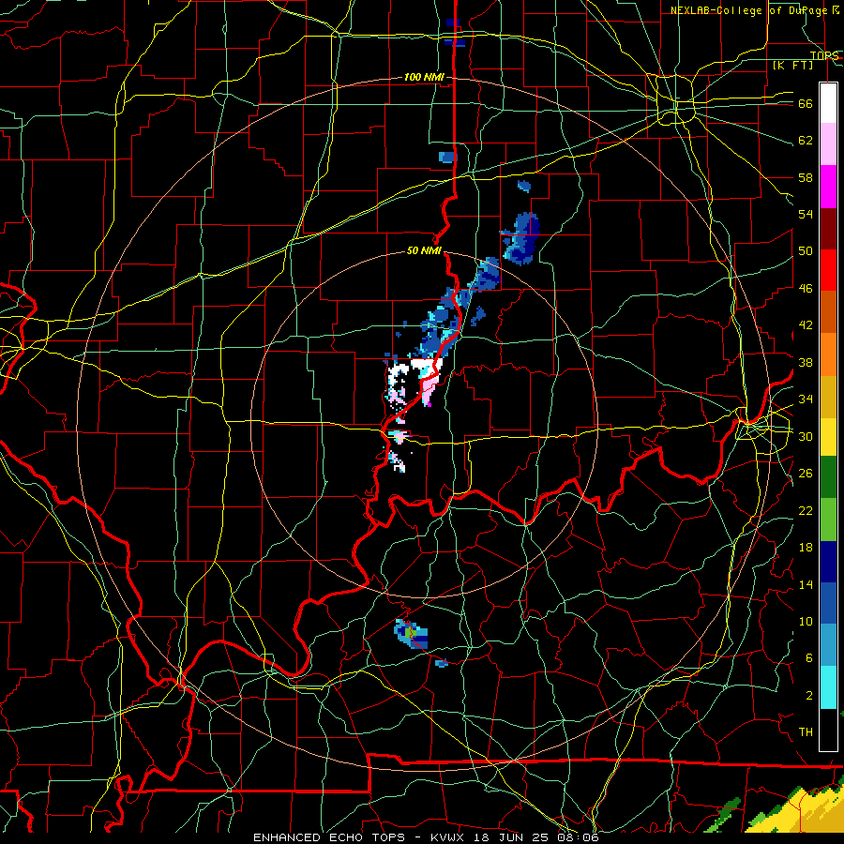
Task: Click the '26' scale label
Action: coord(806,474)
